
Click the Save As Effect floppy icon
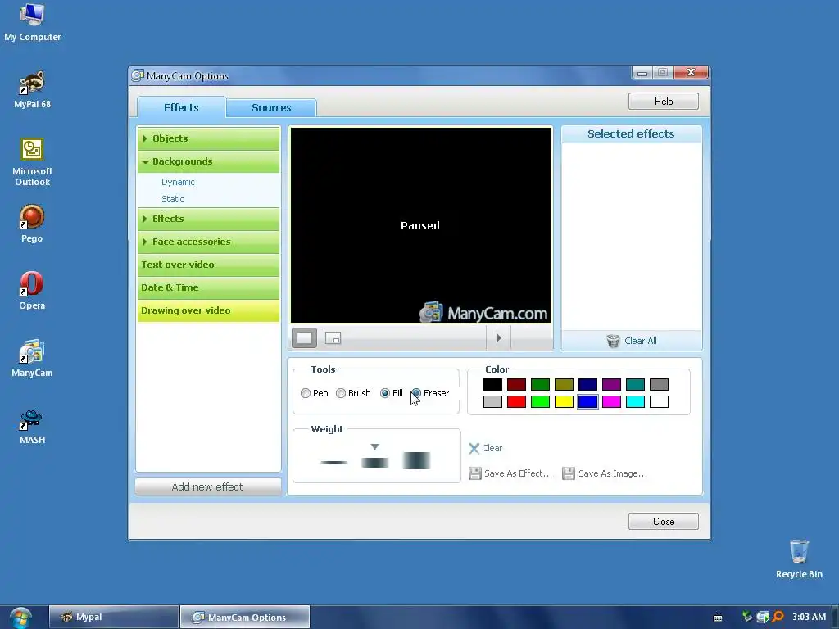[474, 473]
